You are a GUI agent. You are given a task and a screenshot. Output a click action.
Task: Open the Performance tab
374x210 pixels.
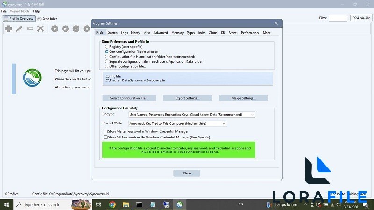pyautogui.click(x=250, y=33)
